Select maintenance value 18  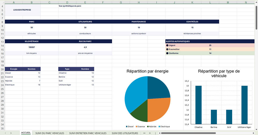click(x=139, y=28)
